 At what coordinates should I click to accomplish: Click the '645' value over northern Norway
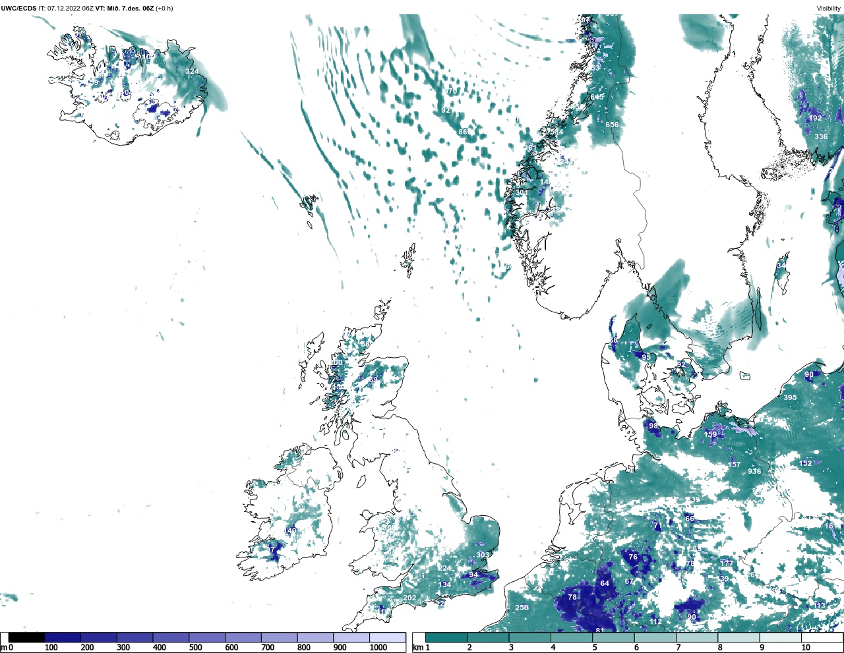tap(597, 97)
